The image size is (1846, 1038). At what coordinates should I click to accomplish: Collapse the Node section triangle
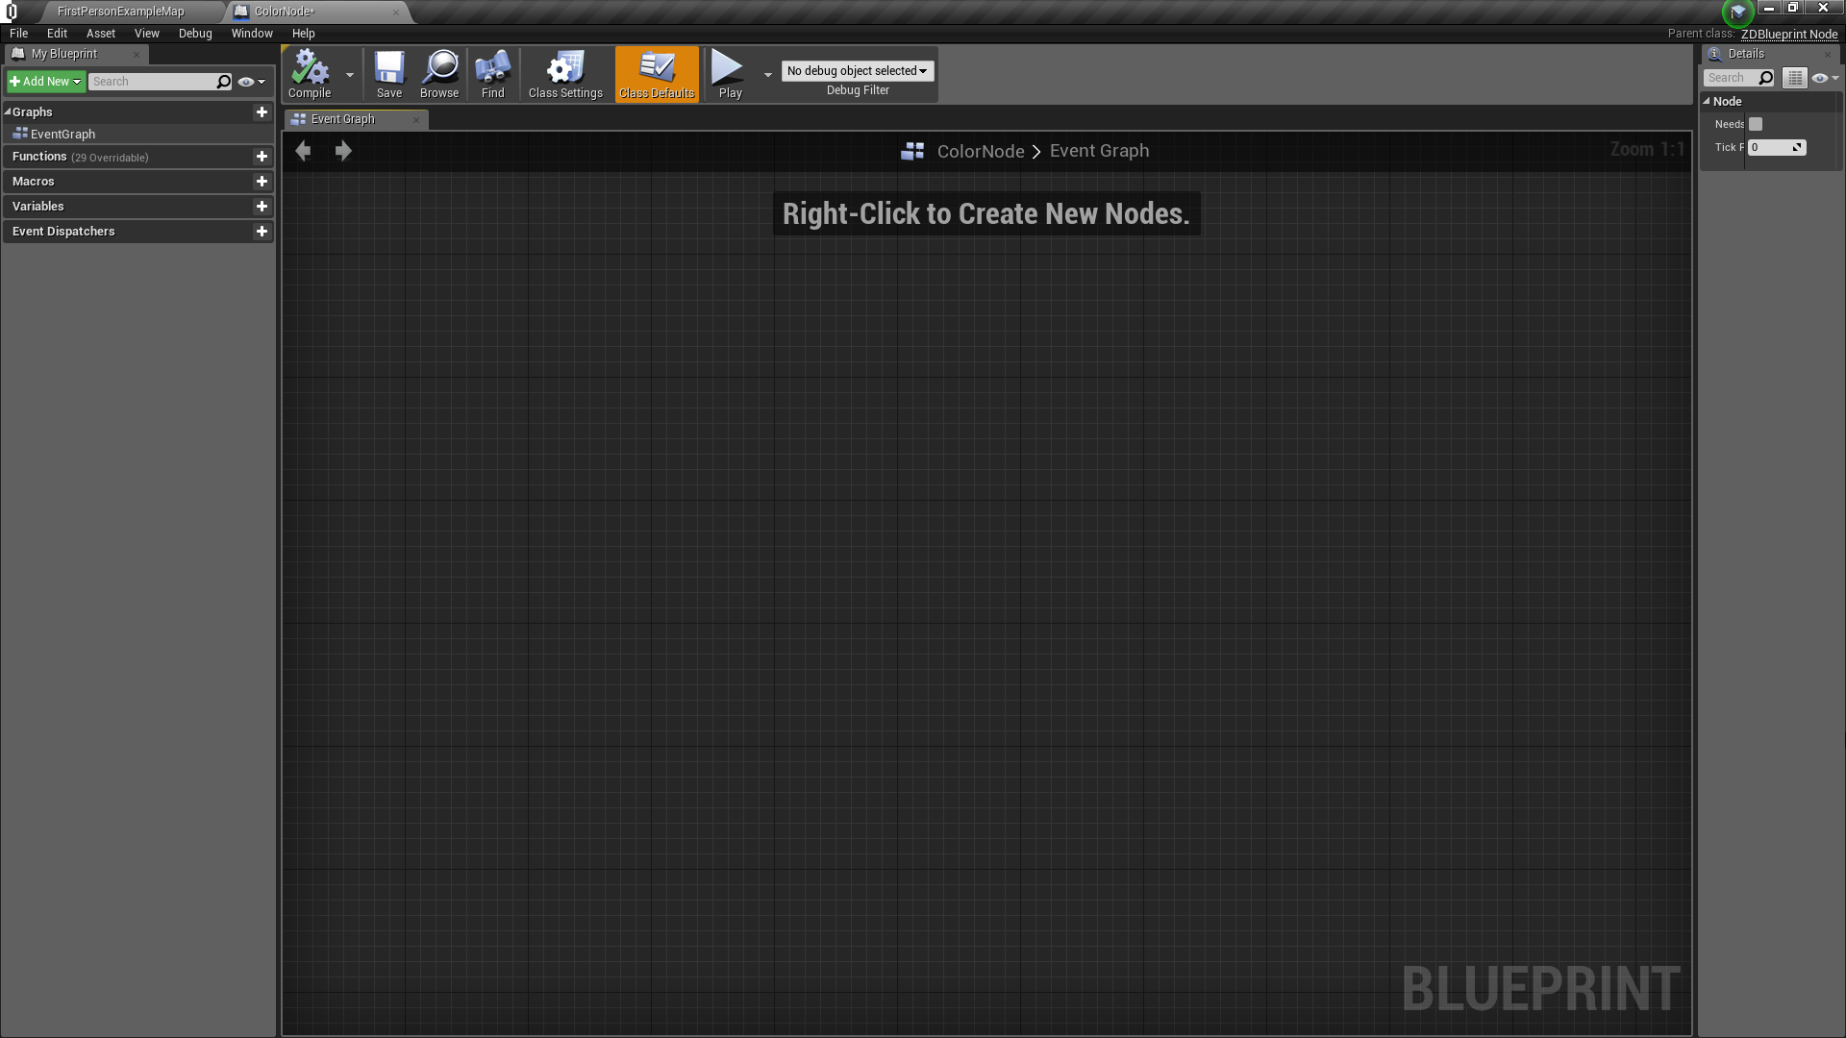(x=1708, y=101)
